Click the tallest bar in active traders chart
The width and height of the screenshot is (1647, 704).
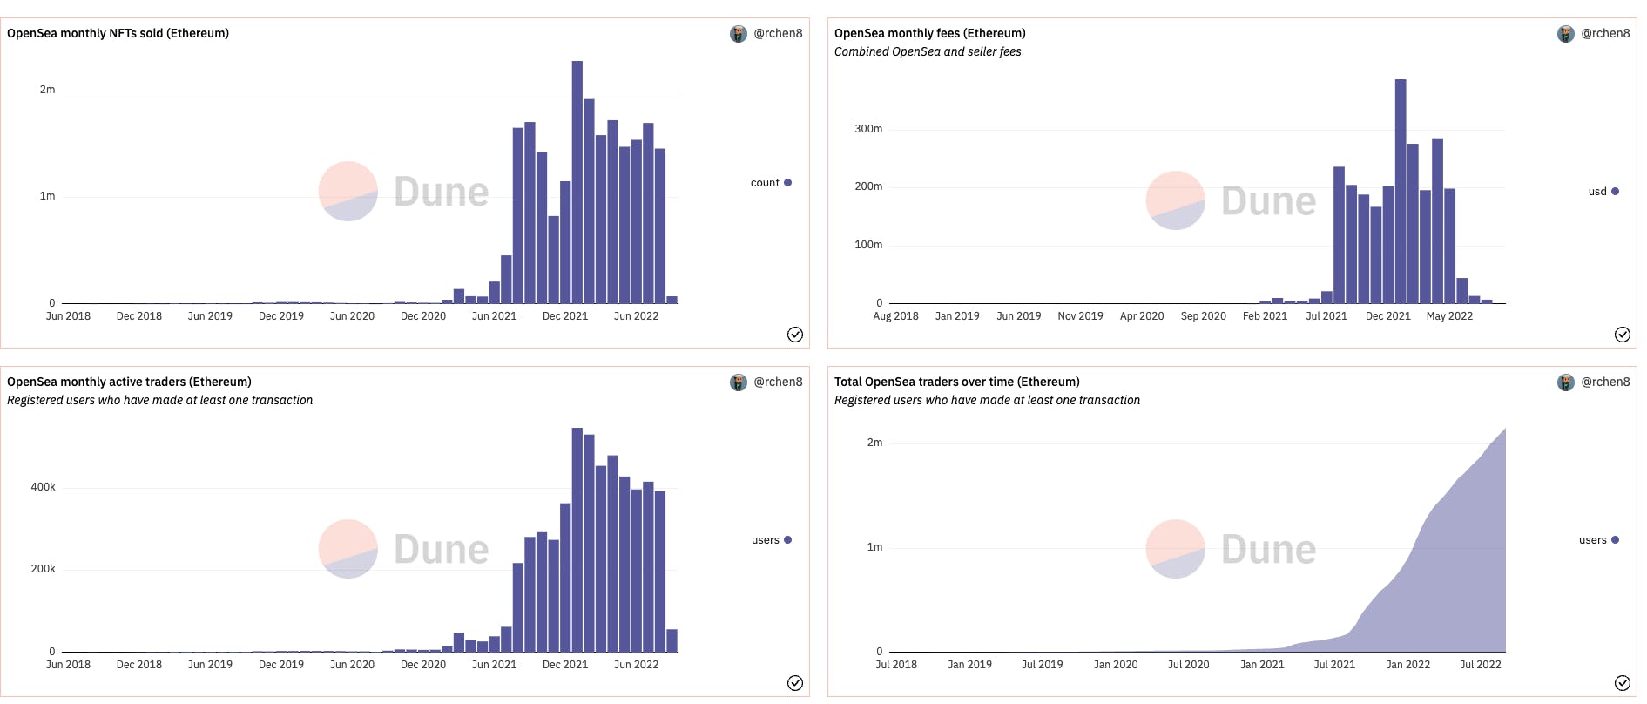point(577,540)
